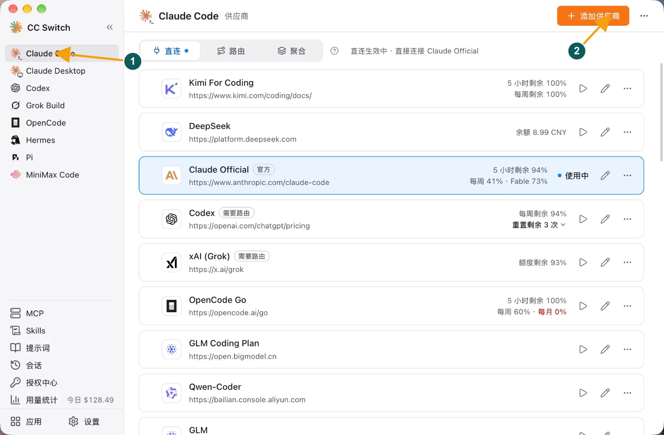Select OpenCode in the sidebar
This screenshot has width=664, height=435.
pos(62,123)
